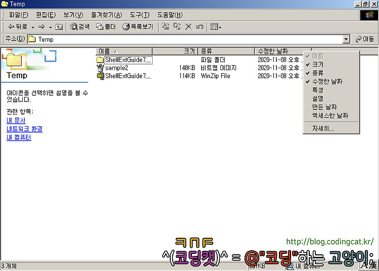The width and height of the screenshot is (379, 271).
Task: Toggle the 수정한 날짜 column in context menu
Action: click(331, 82)
